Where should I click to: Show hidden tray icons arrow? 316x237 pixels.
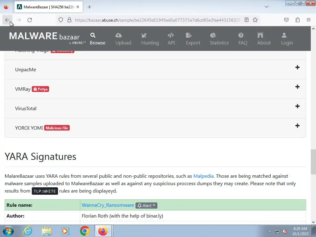270,231
